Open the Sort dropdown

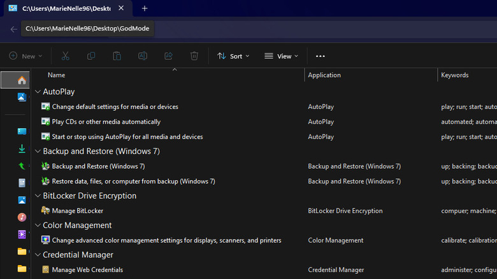(233, 56)
